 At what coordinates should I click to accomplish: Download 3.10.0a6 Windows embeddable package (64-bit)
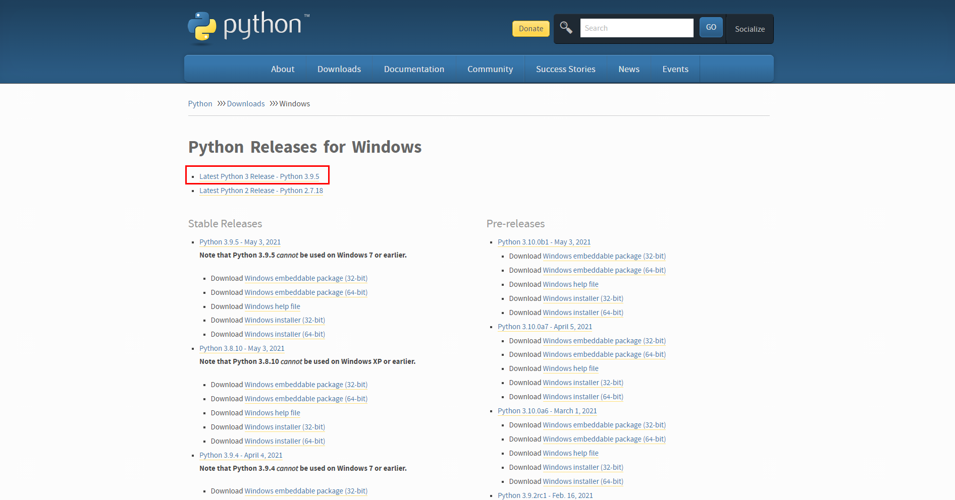click(x=604, y=439)
